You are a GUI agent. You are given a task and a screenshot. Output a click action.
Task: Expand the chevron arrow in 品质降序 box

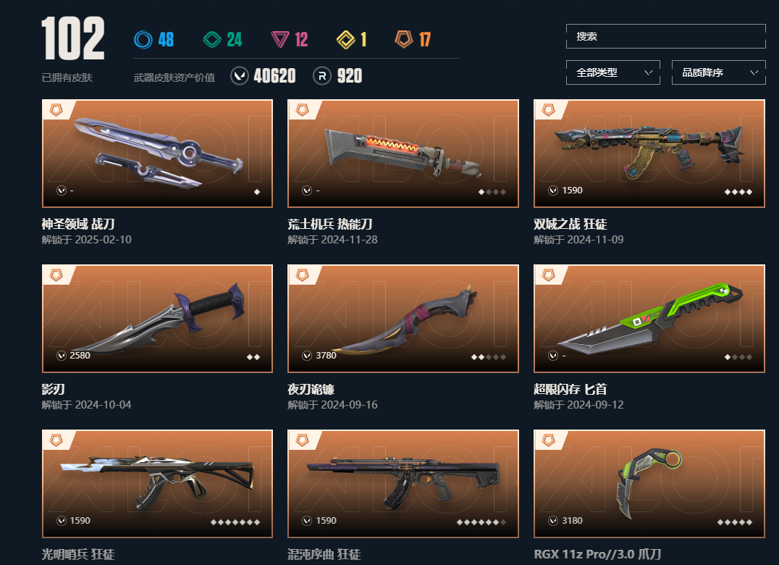[754, 72]
